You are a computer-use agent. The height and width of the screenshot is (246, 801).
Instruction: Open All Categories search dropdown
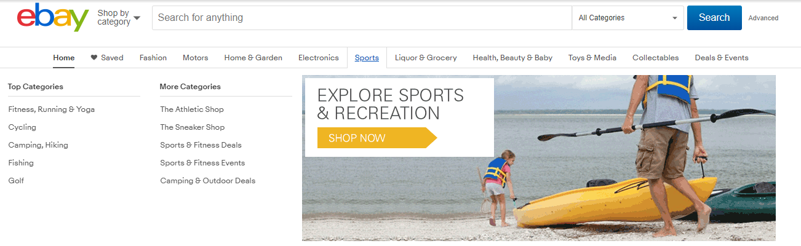pos(628,18)
